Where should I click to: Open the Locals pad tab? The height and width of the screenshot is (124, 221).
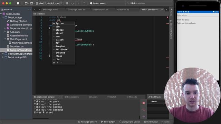pyautogui.click(x=93, y=97)
